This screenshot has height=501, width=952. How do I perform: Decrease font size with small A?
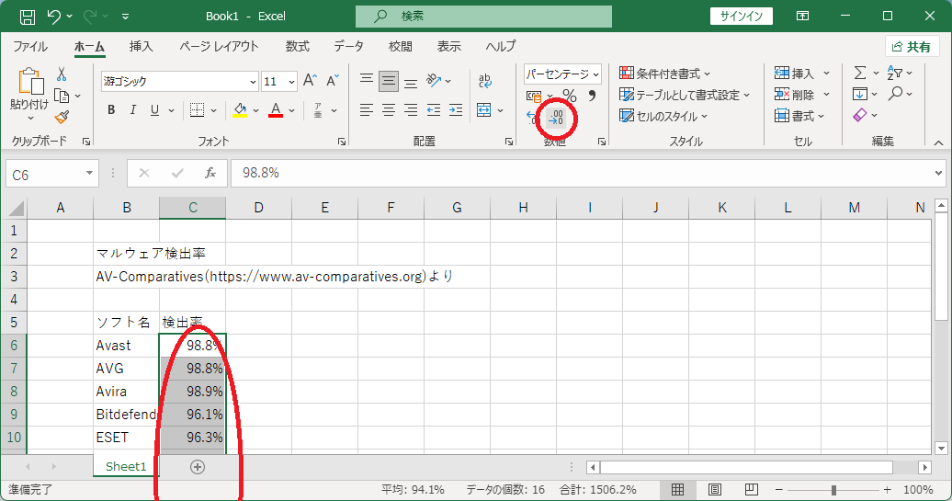click(332, 80)
